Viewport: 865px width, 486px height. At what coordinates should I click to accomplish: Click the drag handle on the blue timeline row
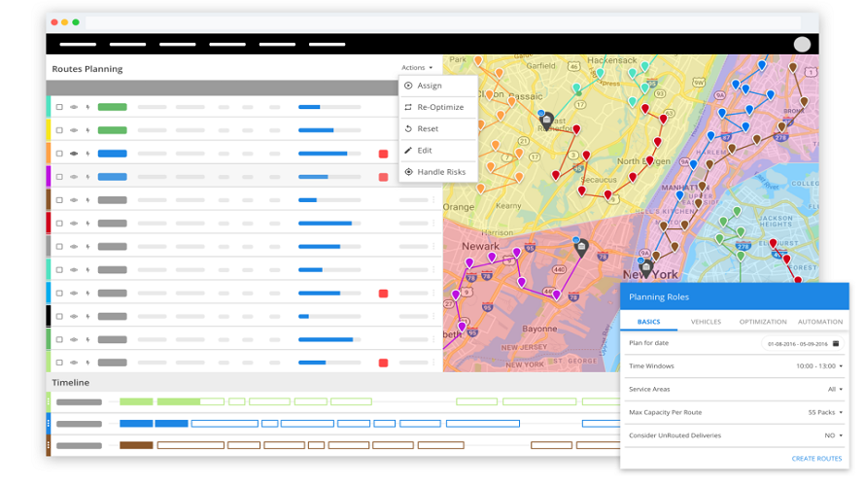[49, 424]
